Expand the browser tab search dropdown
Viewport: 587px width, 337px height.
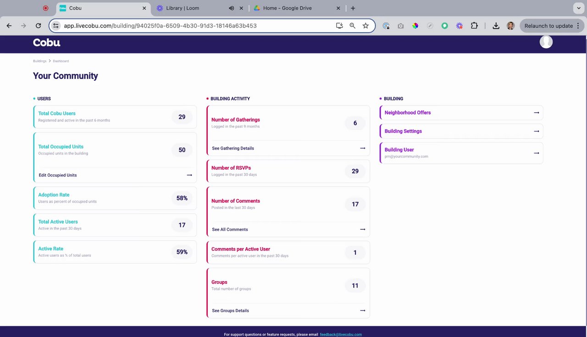(577, 8)
